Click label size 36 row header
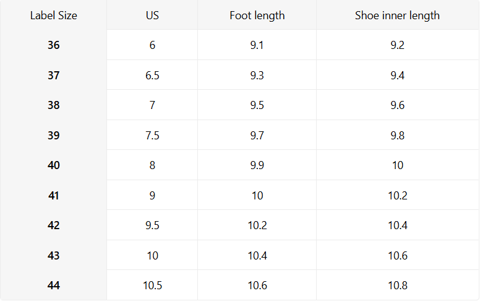Screen dimensions: 480x301 click(54, 45)
